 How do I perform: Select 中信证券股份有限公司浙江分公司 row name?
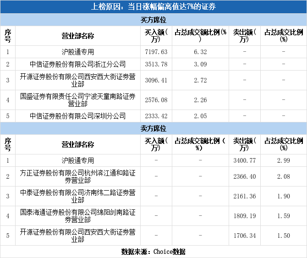[78, 64]
